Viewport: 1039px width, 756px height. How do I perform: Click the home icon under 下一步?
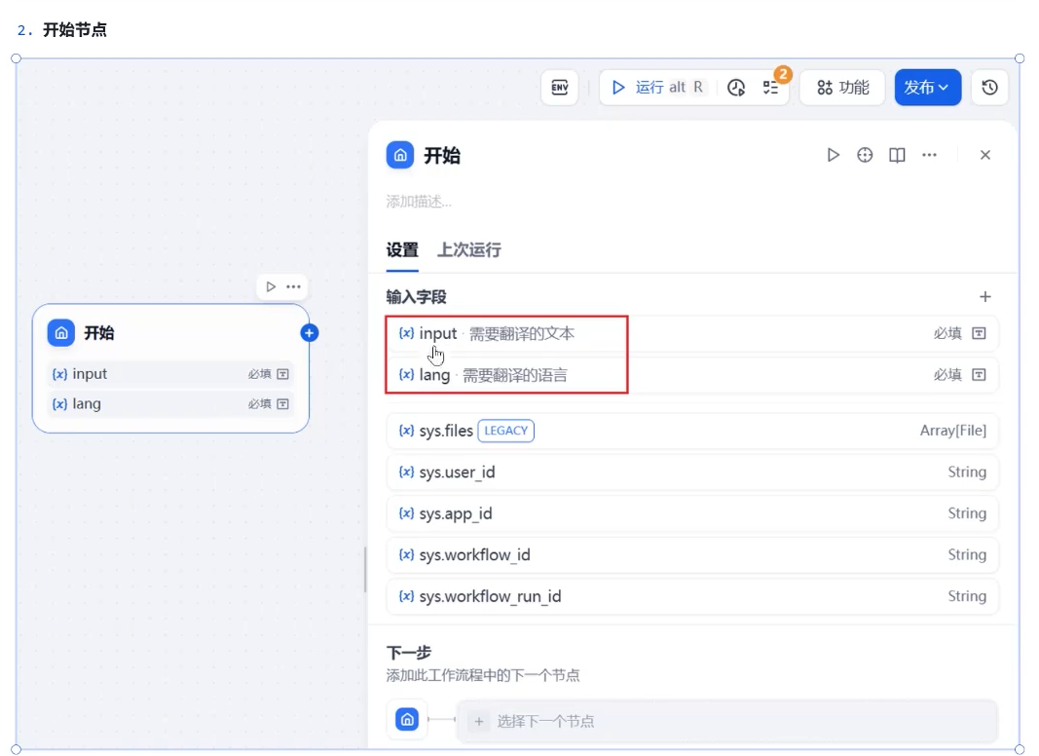407,720
